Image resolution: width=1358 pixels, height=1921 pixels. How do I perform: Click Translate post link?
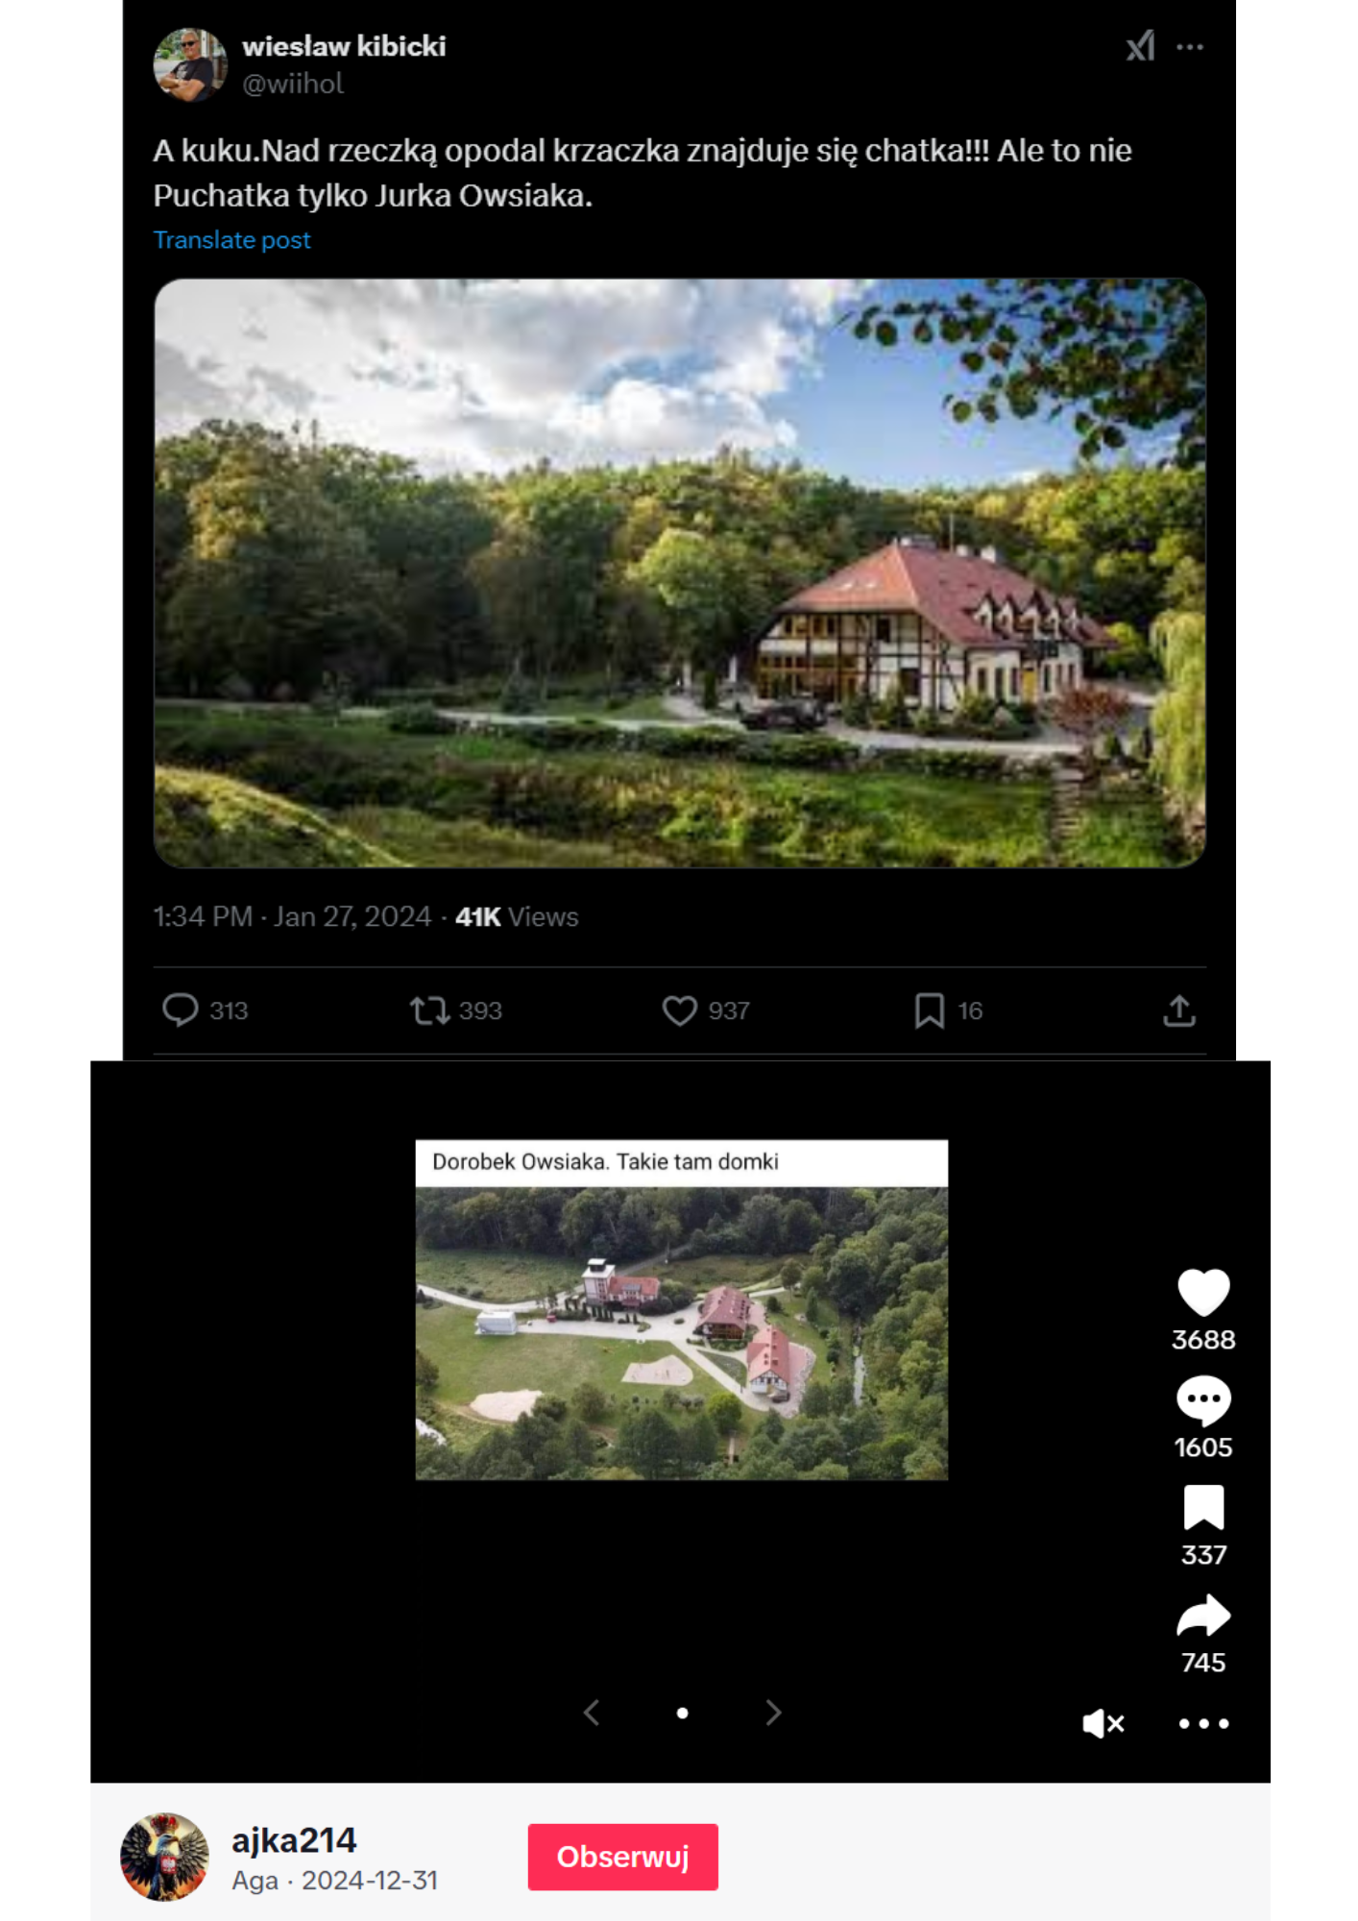[x=232, y=240]
